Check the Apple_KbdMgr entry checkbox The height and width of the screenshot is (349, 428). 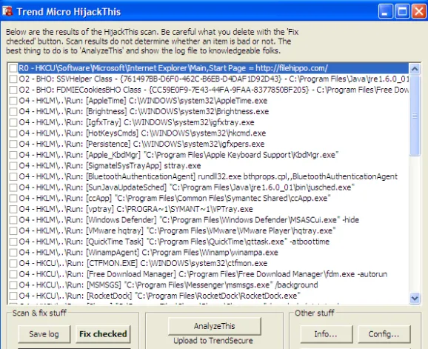[13, 155]
